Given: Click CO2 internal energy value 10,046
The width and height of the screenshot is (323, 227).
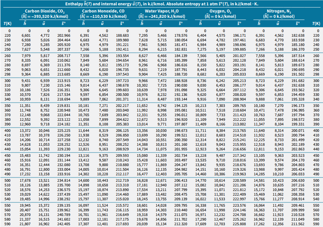Looking at the screenshot, I should tap(44, 131).
